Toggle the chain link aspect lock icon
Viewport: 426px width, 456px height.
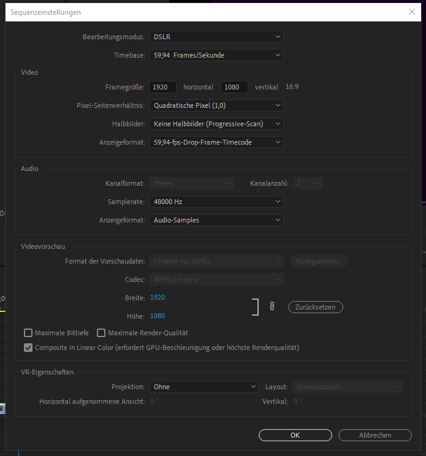click(x=272, y=306)
